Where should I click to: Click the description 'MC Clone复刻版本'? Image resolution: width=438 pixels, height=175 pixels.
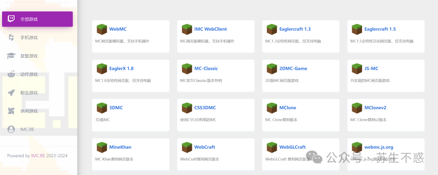pyautogui.click(x=281, y=120)
